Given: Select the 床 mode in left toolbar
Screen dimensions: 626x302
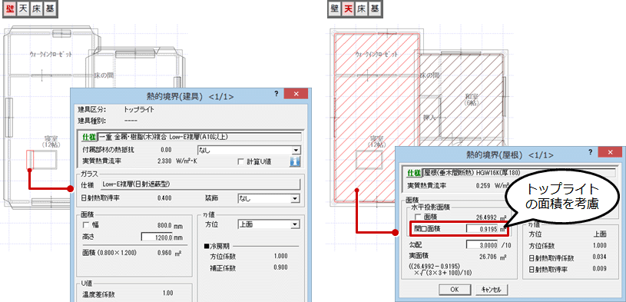Looking at the screenshot, I should (x=36, y=8).
